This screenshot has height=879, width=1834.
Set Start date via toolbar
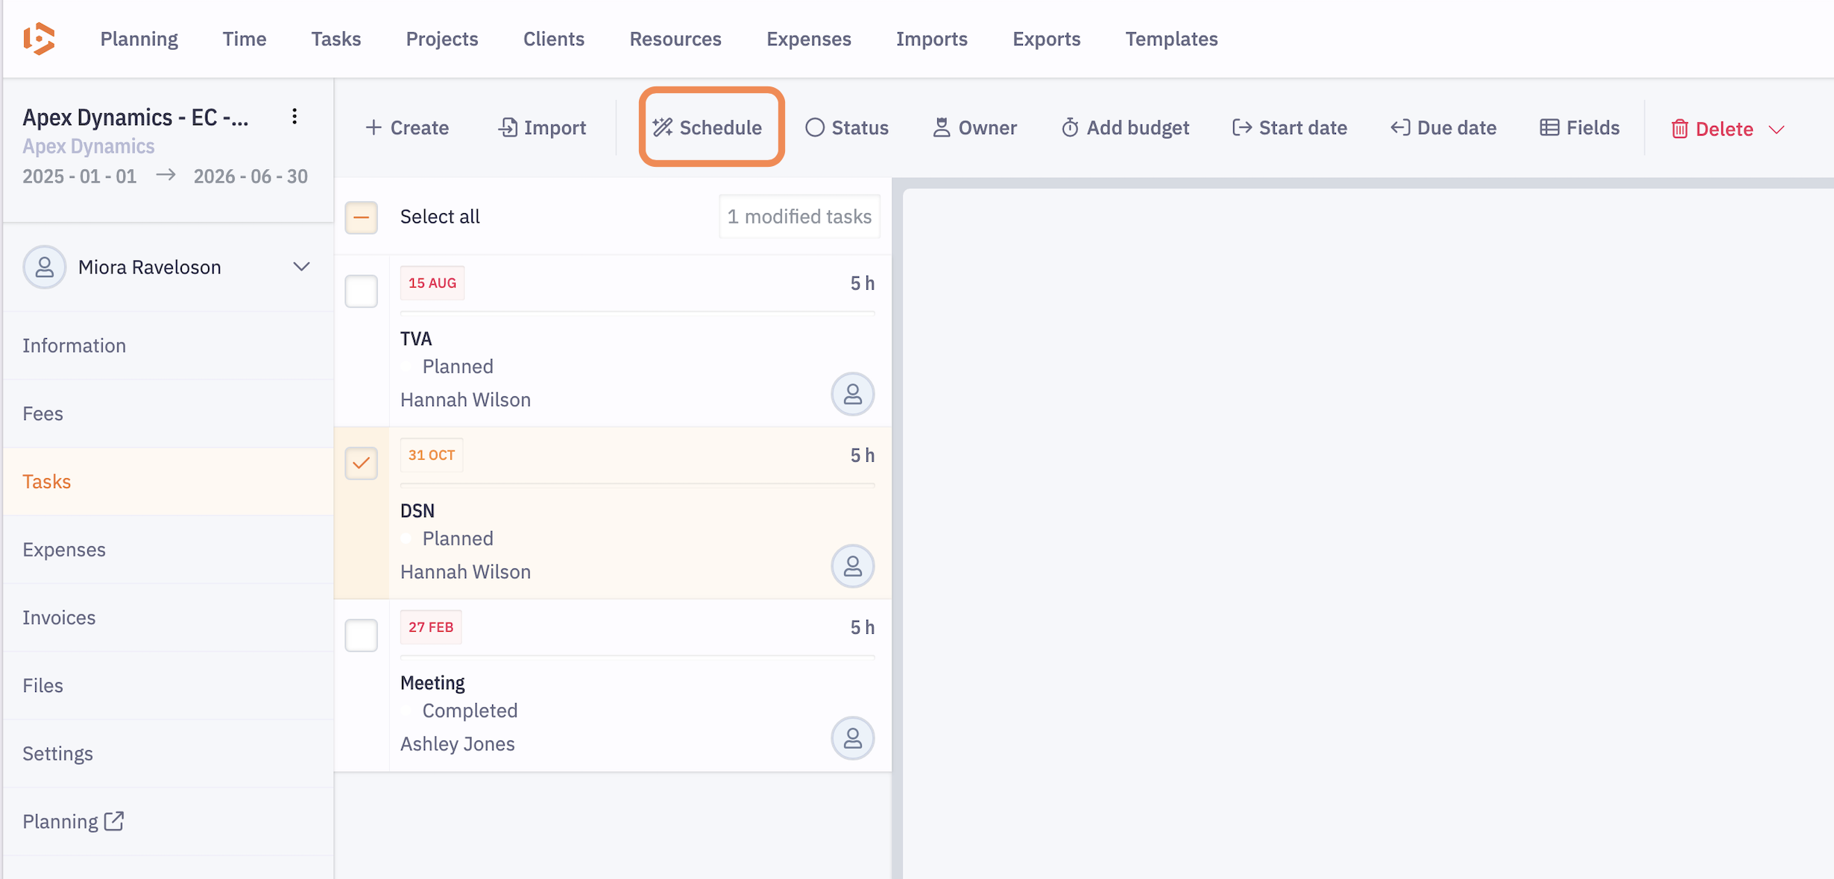click(x=1289, y=127)
